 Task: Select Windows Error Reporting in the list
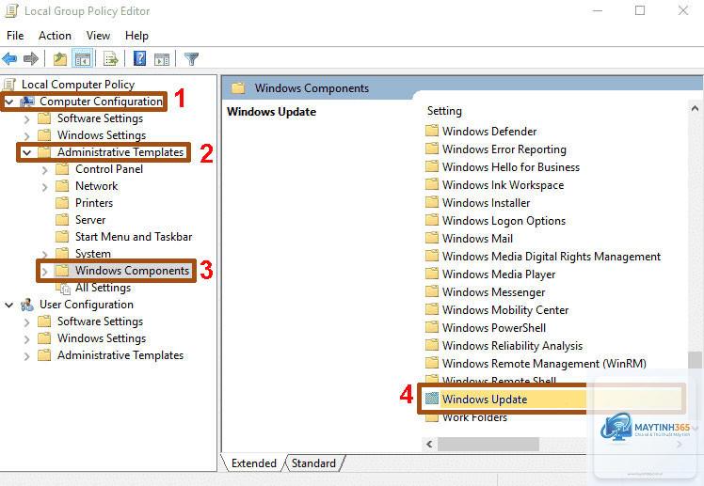point(504,149)
